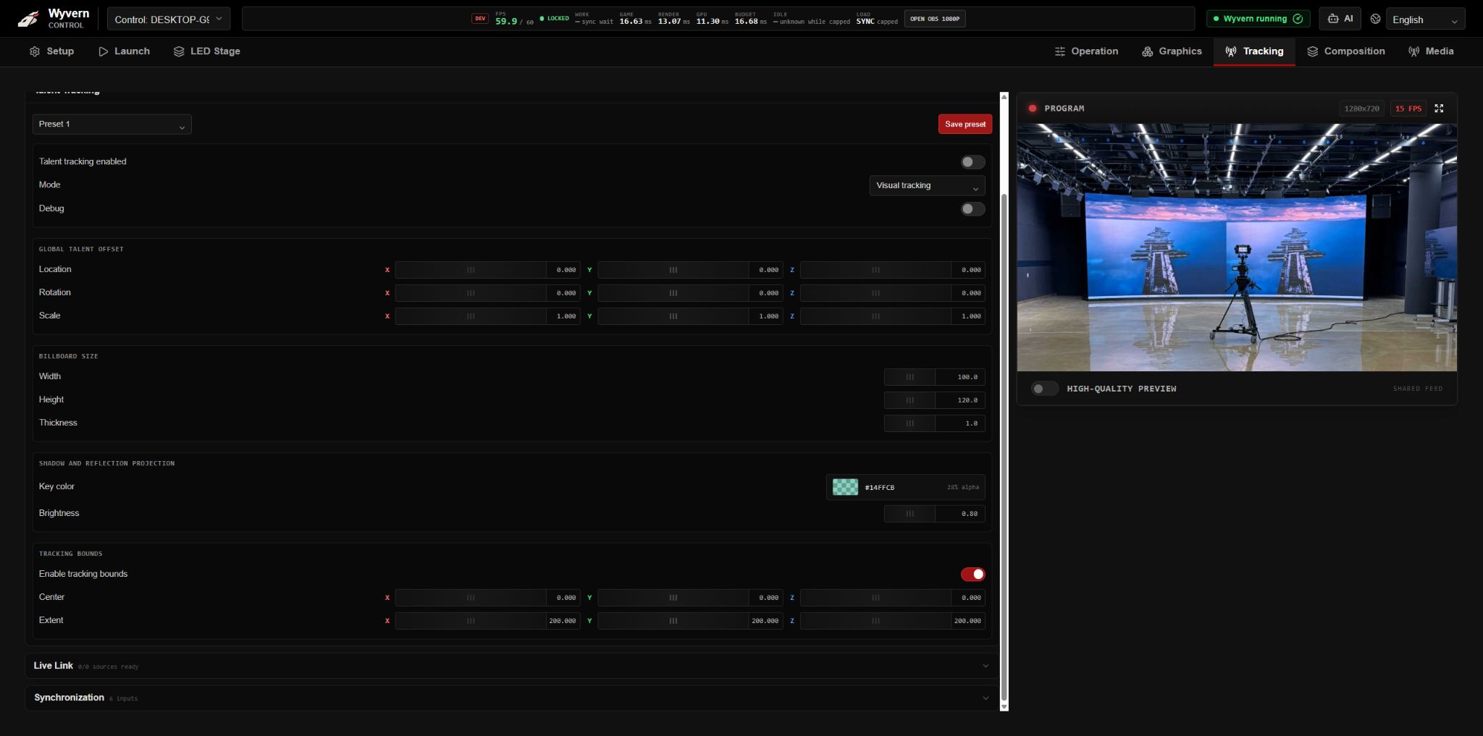
Task: Disable the Enable tracking bounds toggle
Action: [x=972, y=575]
